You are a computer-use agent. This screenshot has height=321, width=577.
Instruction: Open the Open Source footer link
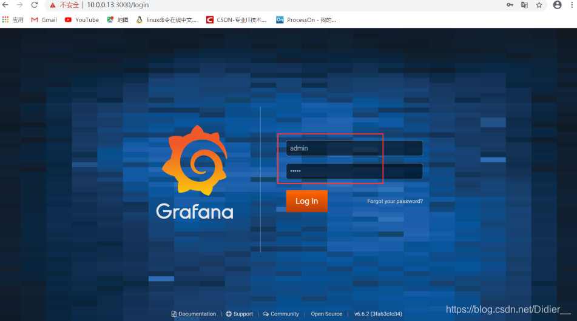(x=326, y=314)
